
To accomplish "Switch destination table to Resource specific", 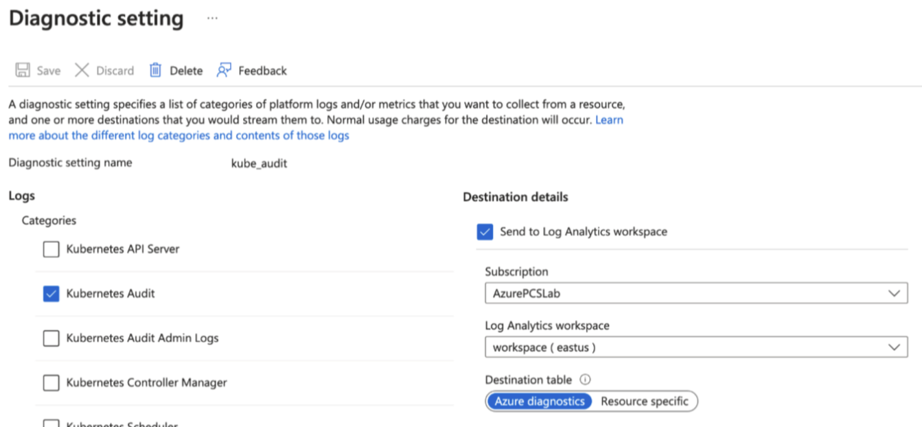I will [644, 402].
